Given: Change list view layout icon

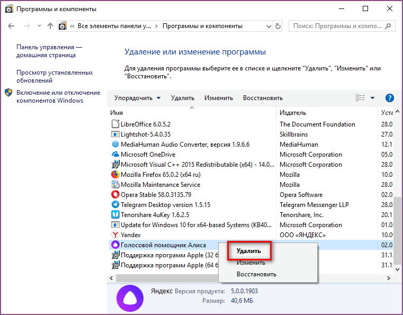Looking at the screenshot, I should (x=360, y=98).
